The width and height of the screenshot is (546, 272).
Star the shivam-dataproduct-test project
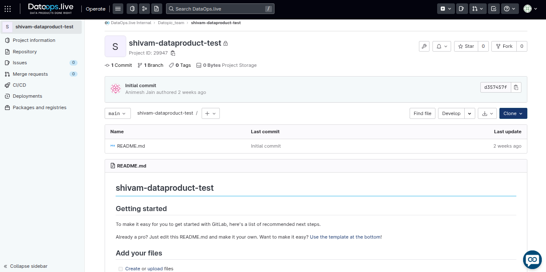click(x=466, y=47)
